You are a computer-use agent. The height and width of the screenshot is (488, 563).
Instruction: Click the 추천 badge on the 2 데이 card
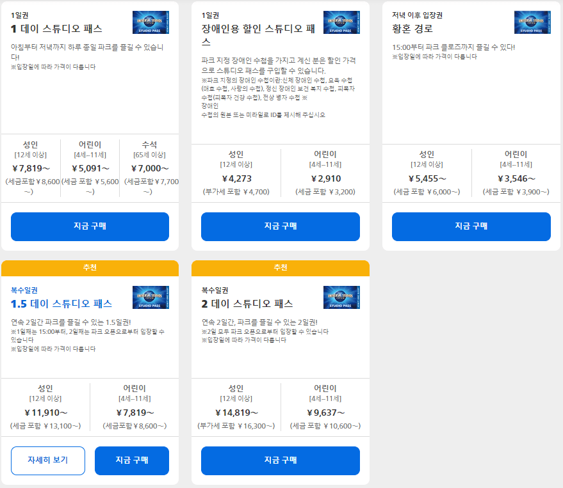(x=280, y=268)
